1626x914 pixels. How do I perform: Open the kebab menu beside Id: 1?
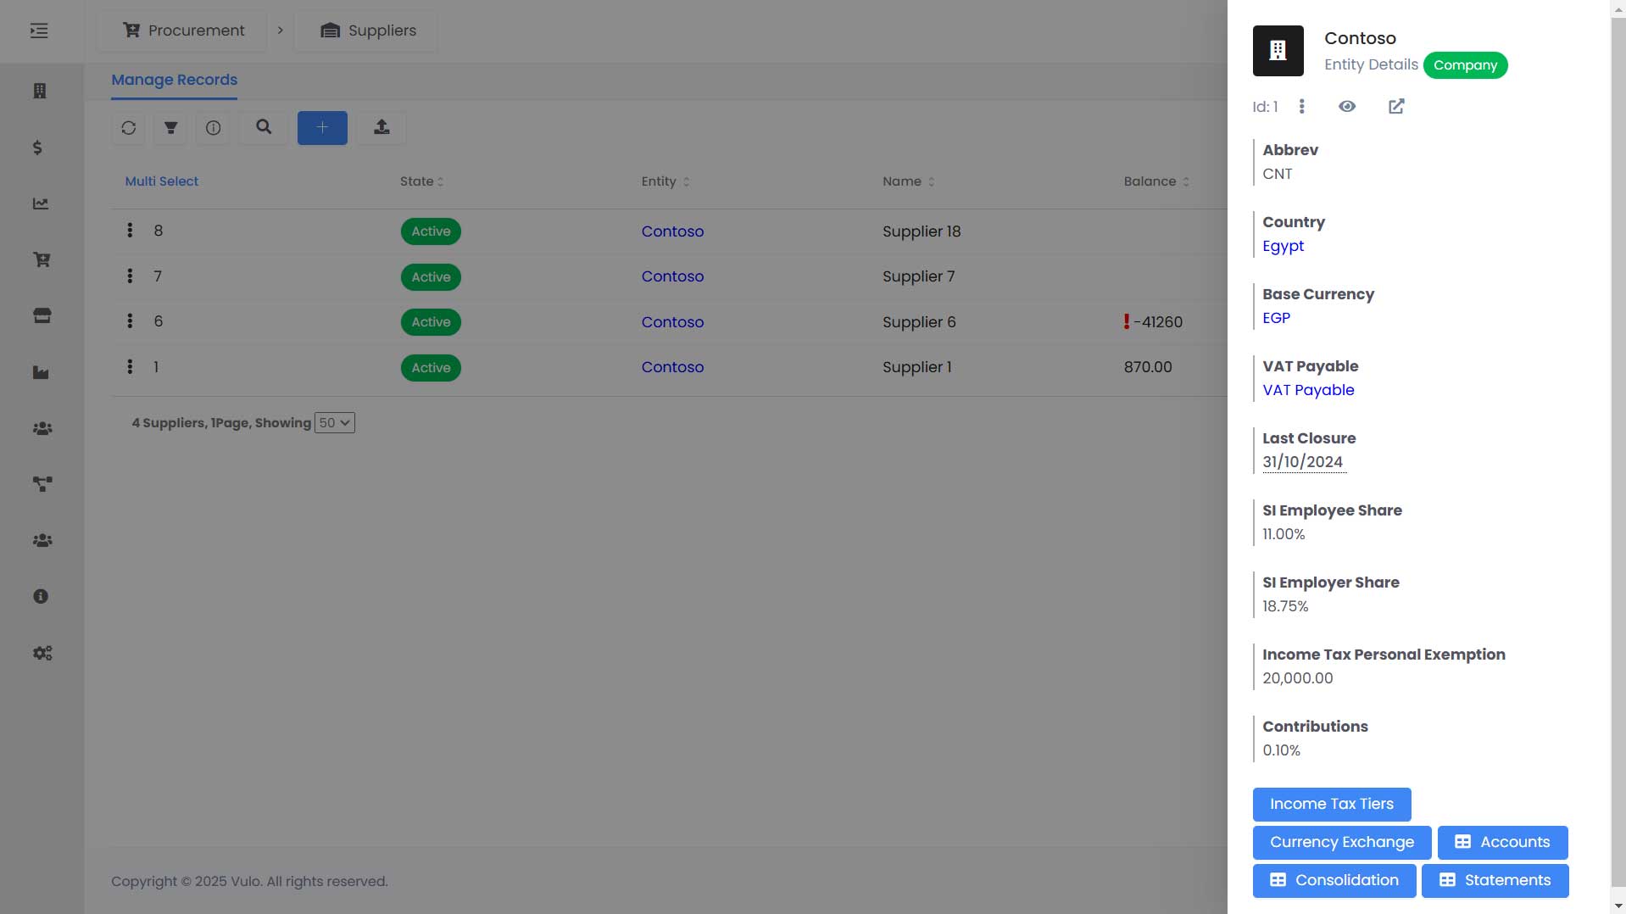click(x=1303, y=106)
